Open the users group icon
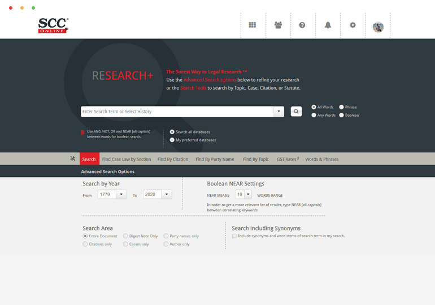The image size is (435, 305). point(278,25)
